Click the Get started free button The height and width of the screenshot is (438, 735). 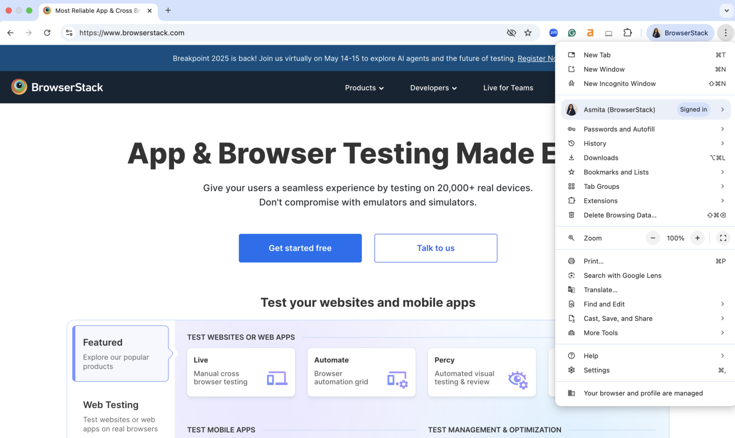pos(300,248)
